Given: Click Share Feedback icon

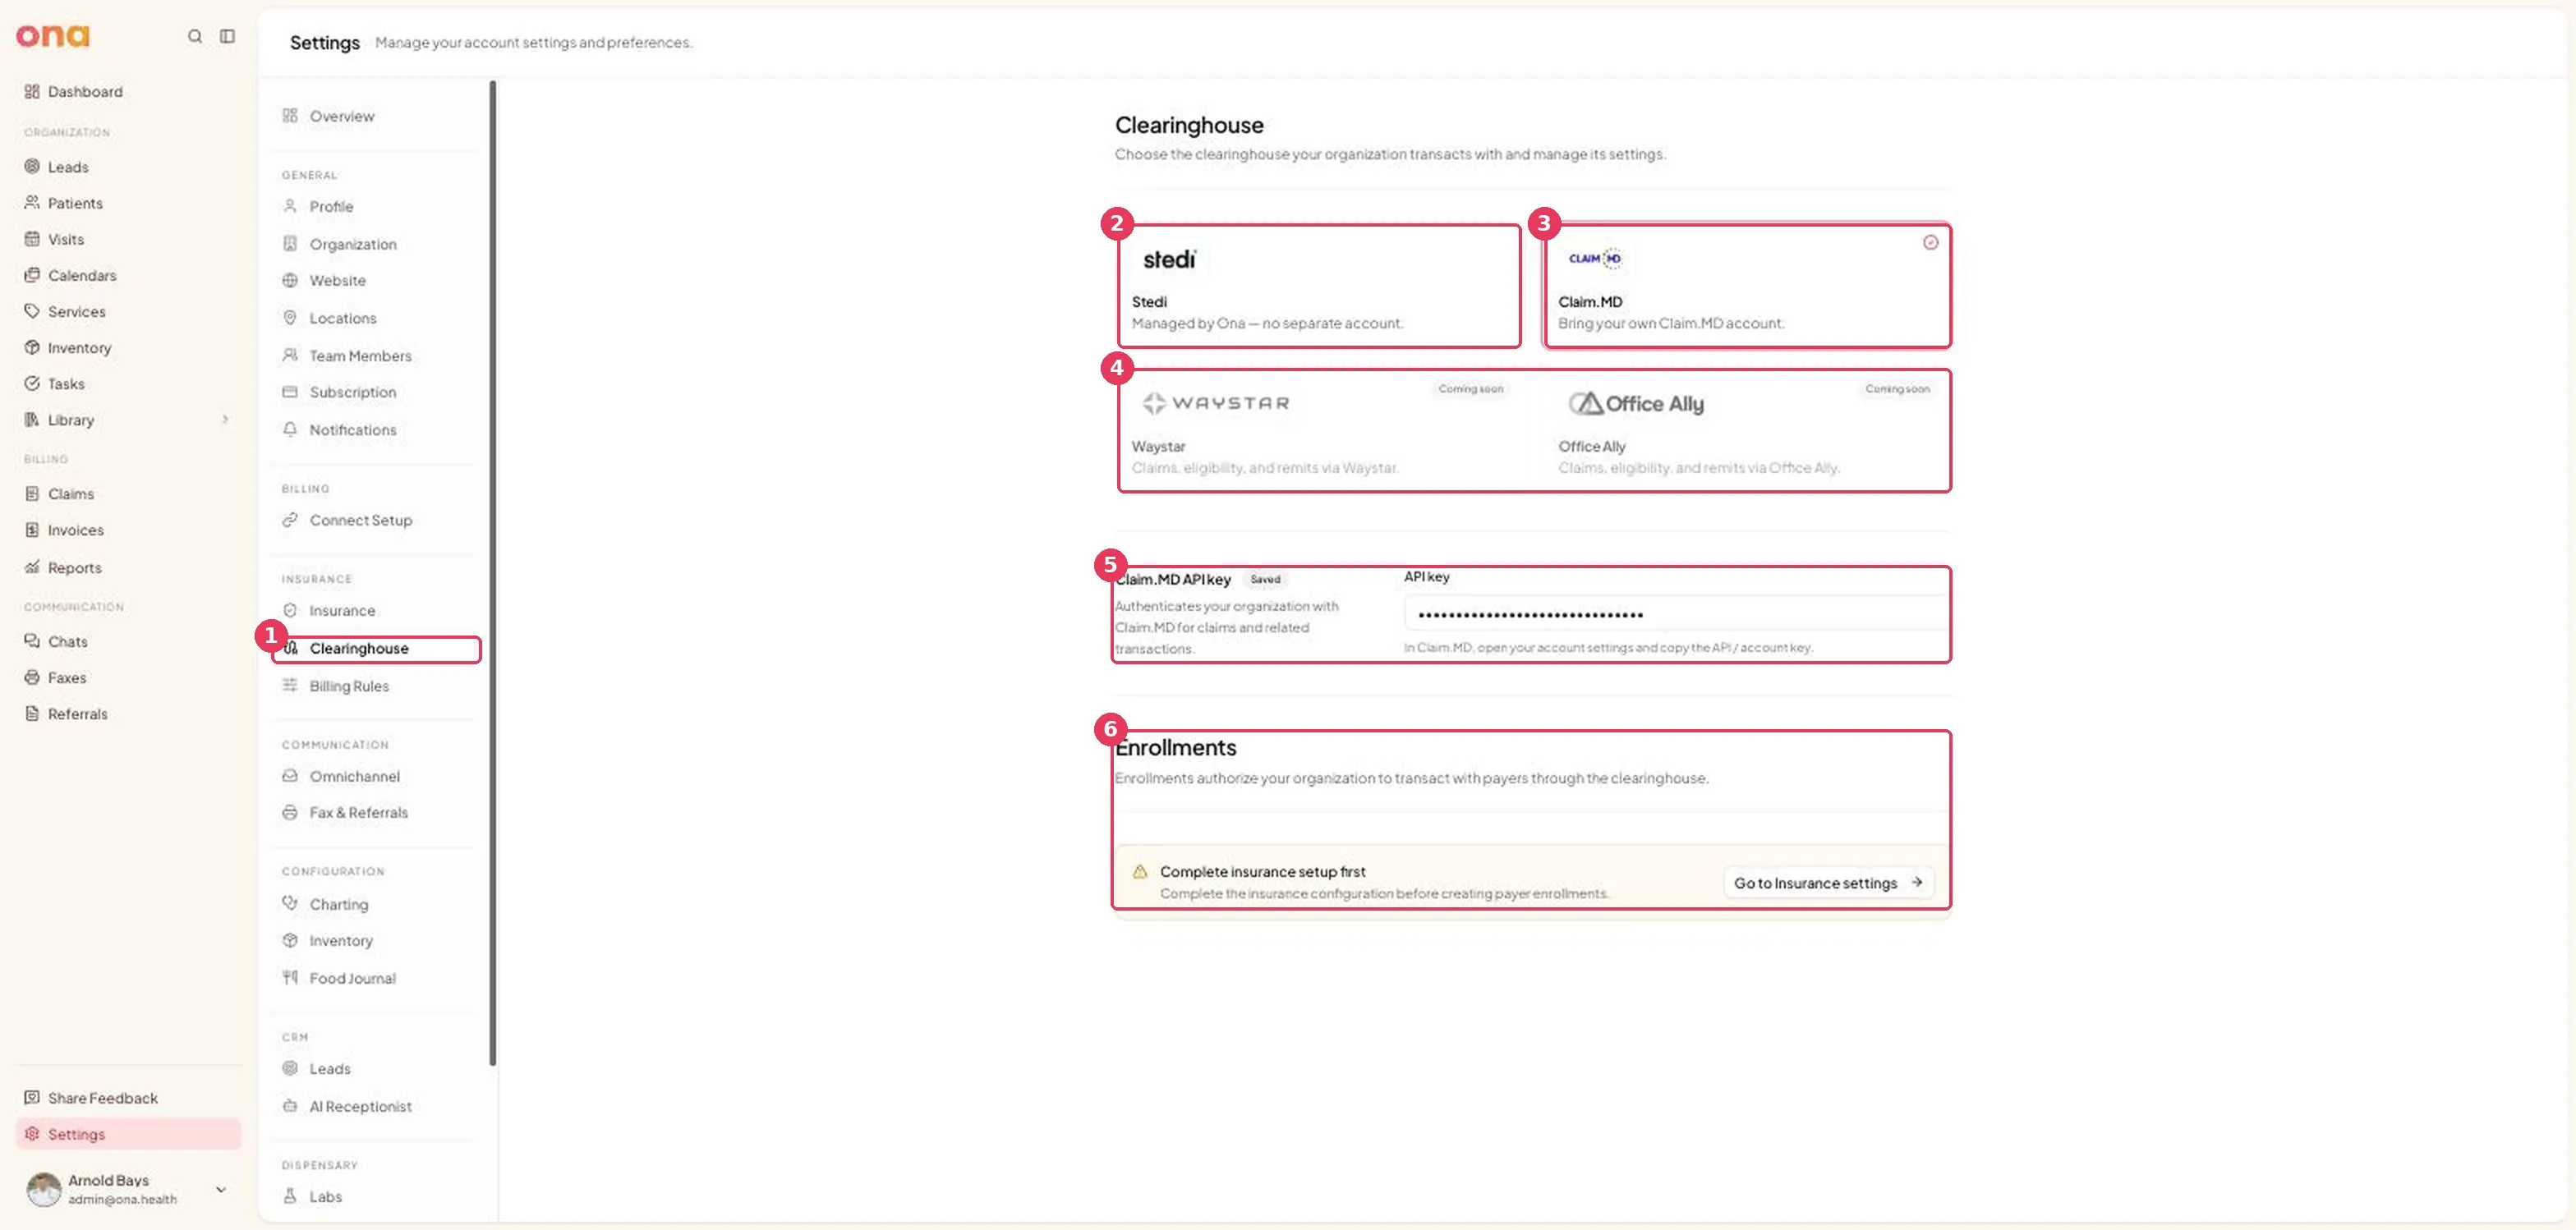Looking at the screenshot, I should click(32, 1097).
